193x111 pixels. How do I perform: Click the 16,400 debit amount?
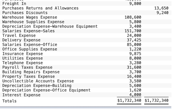pyautogui.click(x=134, y=76)
